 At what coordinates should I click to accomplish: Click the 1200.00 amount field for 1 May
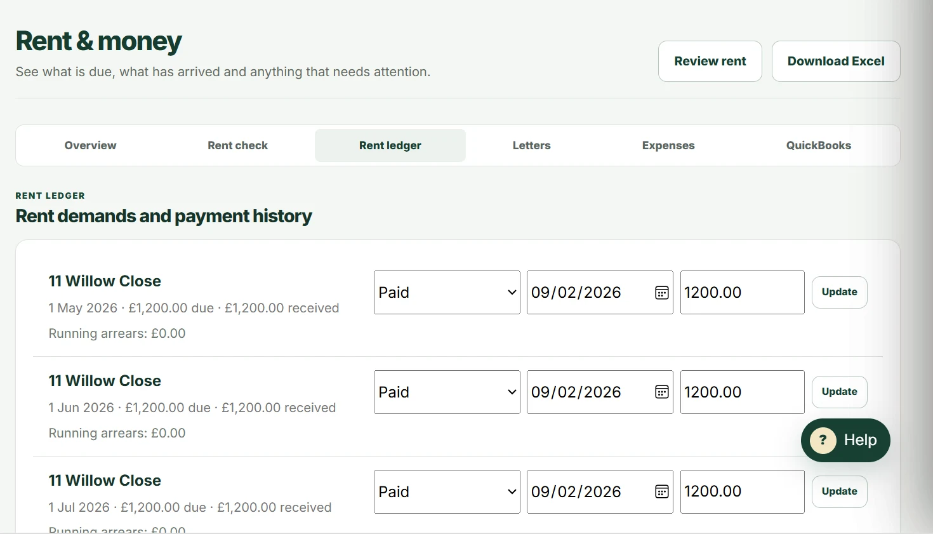[x=742, y=293]
